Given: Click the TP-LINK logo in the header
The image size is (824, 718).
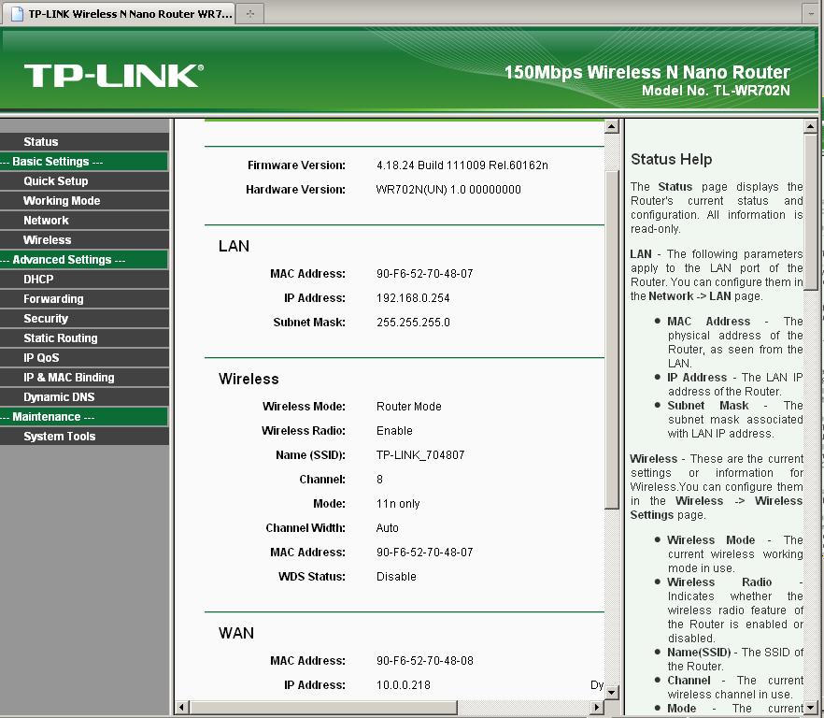Looking at the screenshot, I should click(113, 76).
